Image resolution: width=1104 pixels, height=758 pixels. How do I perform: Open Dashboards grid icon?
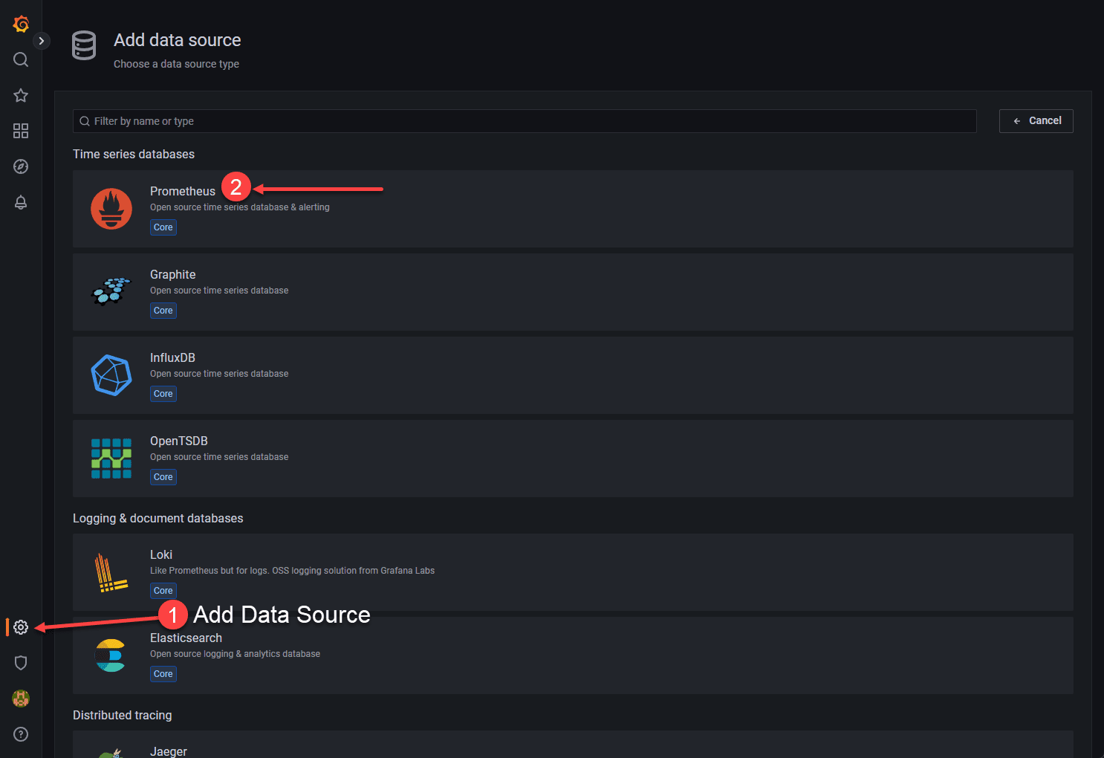(x=21, y=131)
